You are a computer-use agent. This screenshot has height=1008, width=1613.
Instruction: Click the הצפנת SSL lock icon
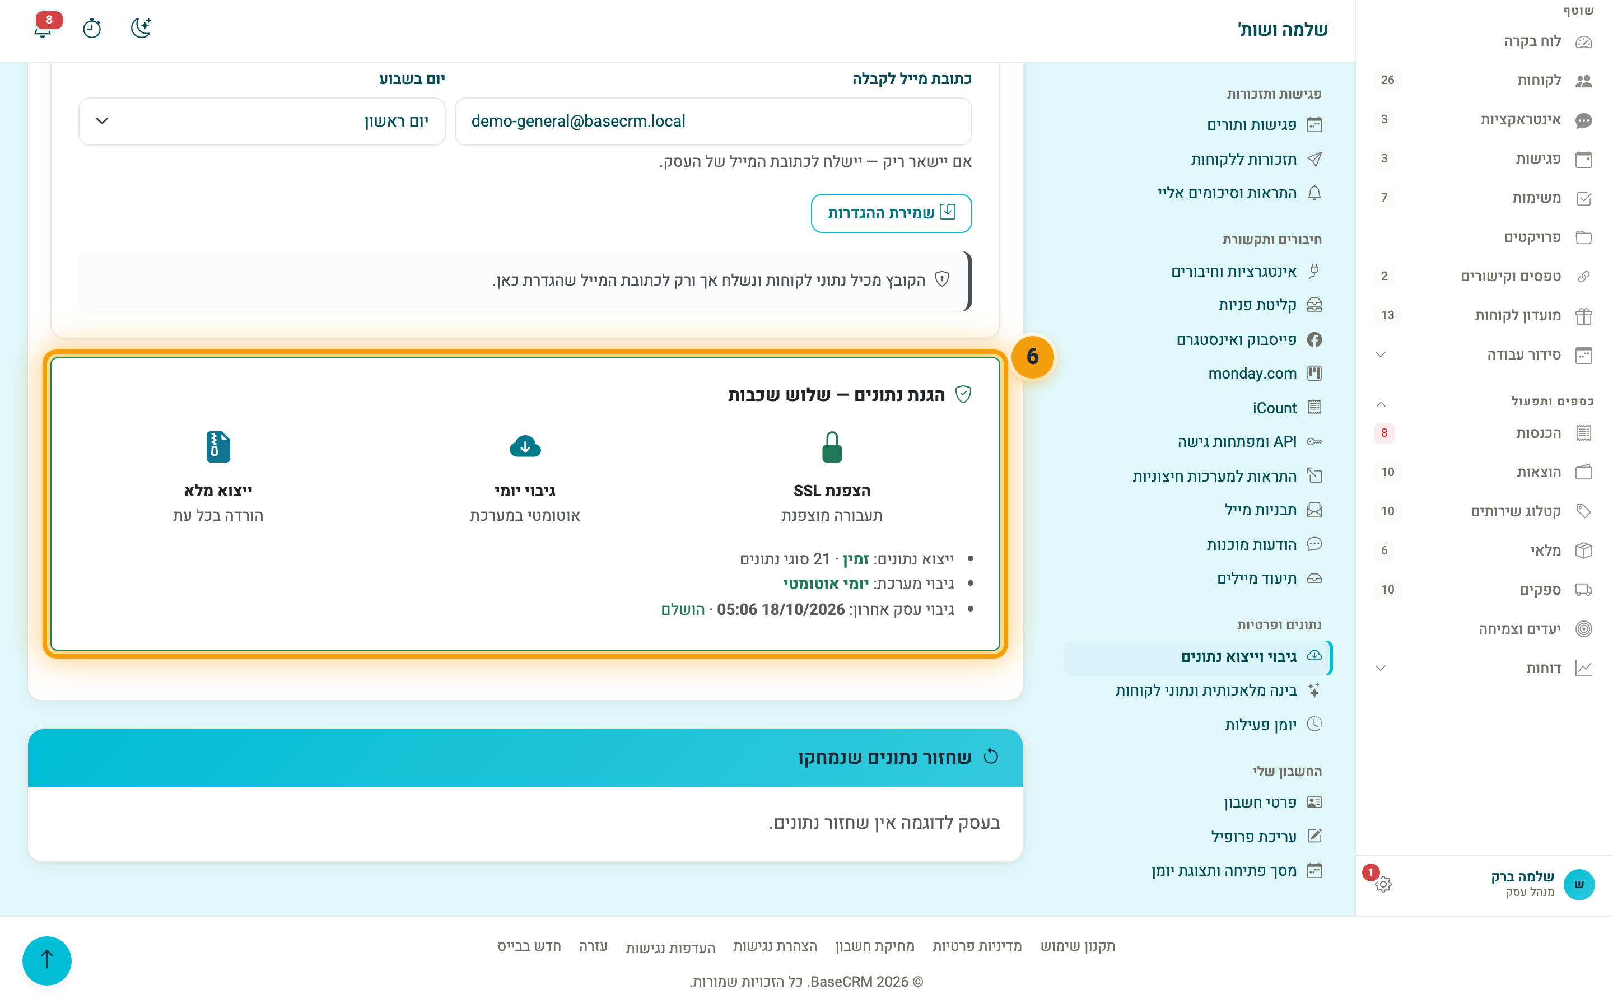click(832, 447)
